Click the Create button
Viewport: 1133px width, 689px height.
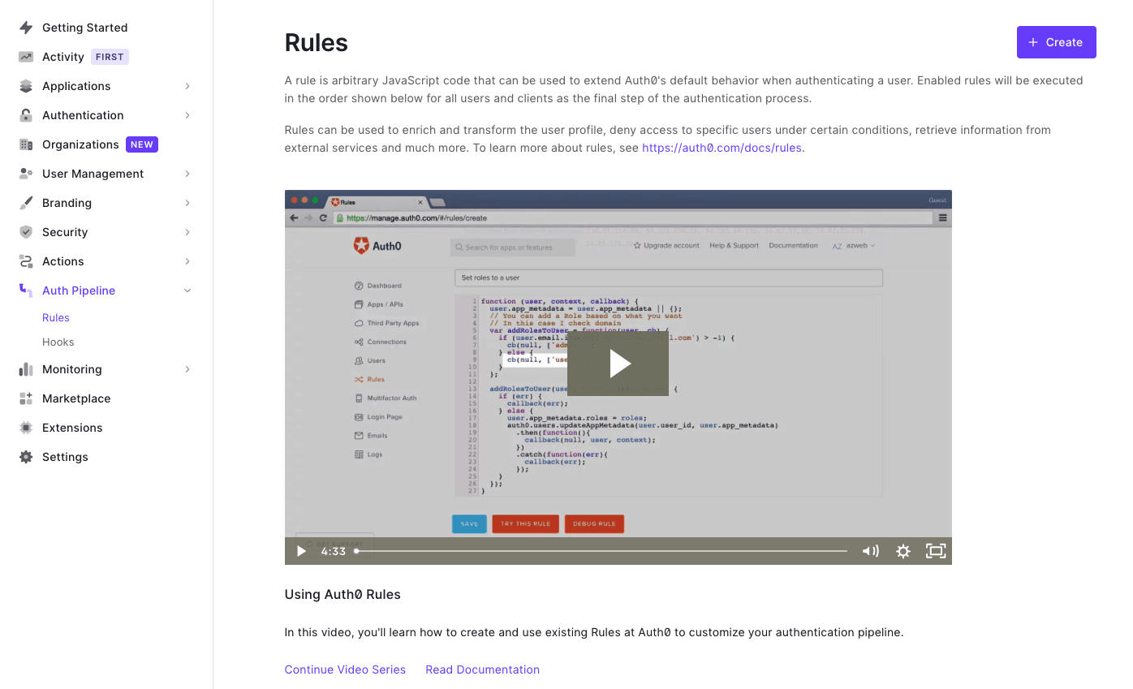point(1057,42)
